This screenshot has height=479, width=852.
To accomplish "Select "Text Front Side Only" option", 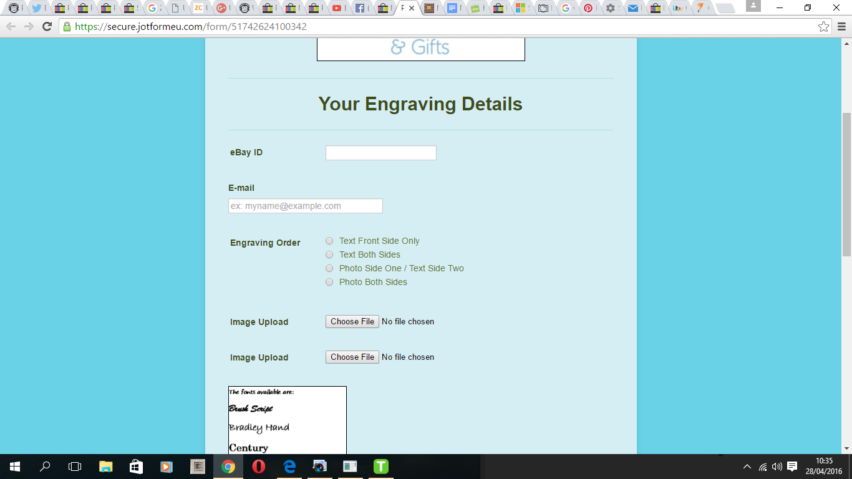I will [329, 241].
